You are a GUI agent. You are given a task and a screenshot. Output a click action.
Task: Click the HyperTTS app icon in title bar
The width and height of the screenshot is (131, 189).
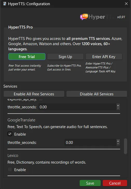click(5, 4)
